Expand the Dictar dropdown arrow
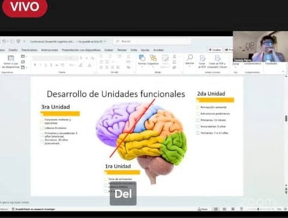The height and width of the screenshot is (218, 288). pos(236,67)
